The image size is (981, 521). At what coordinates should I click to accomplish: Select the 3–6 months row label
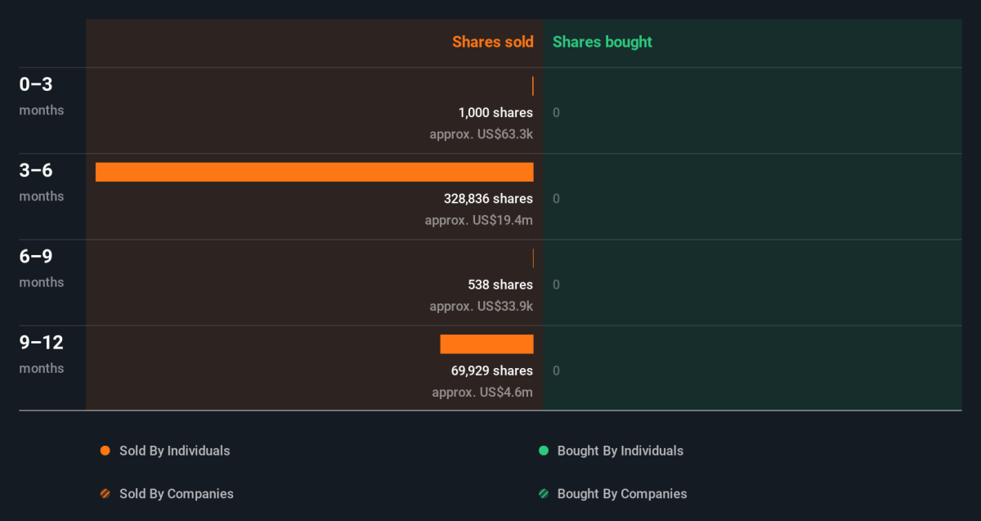(x=41, y=181)
